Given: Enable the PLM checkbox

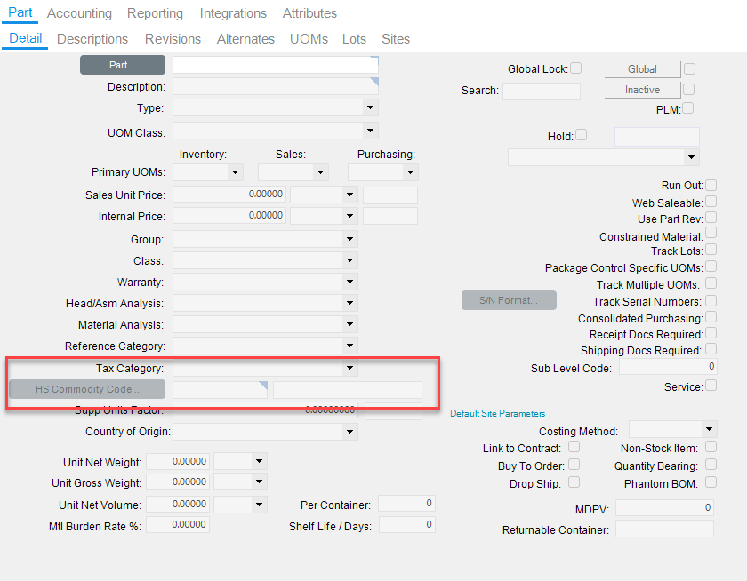Looking at the screenshot, I should pos(687,108).
